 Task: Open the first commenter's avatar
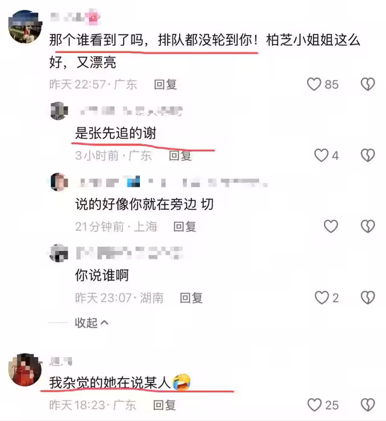[25, 27]
